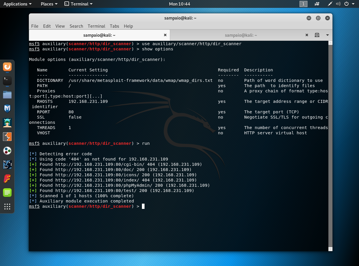Open the Terminal dock icon

(7, 81)
